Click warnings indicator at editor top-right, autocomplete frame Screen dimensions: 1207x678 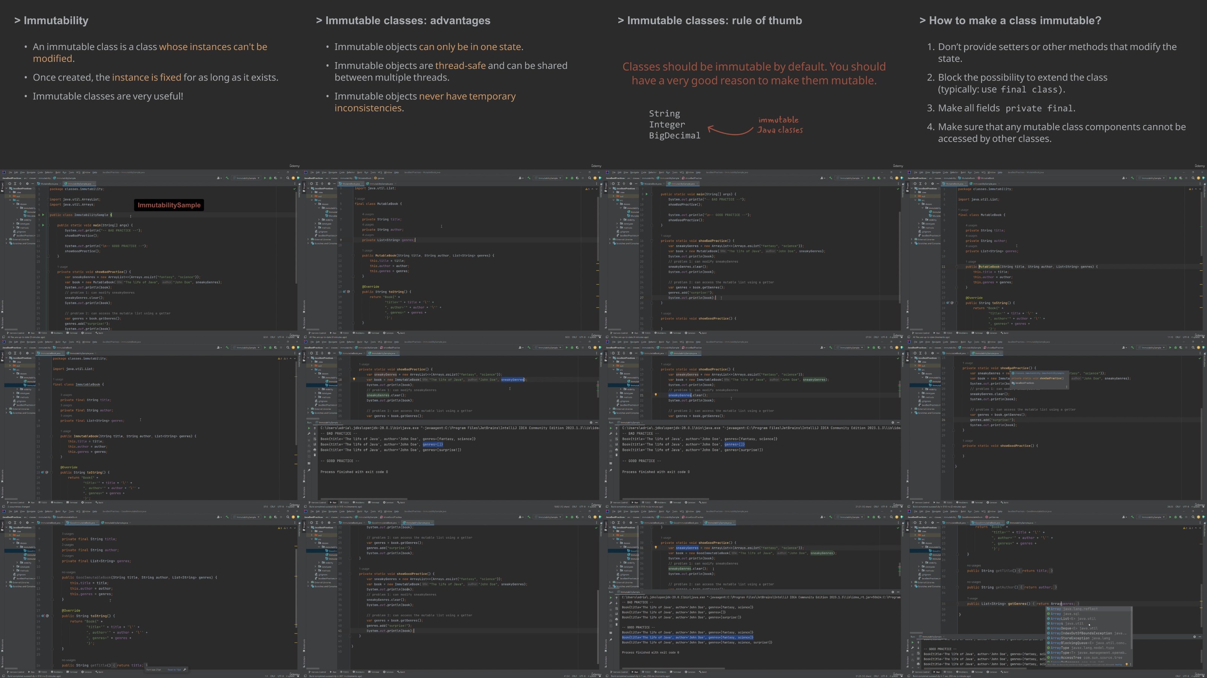[x=1188, y=528]
